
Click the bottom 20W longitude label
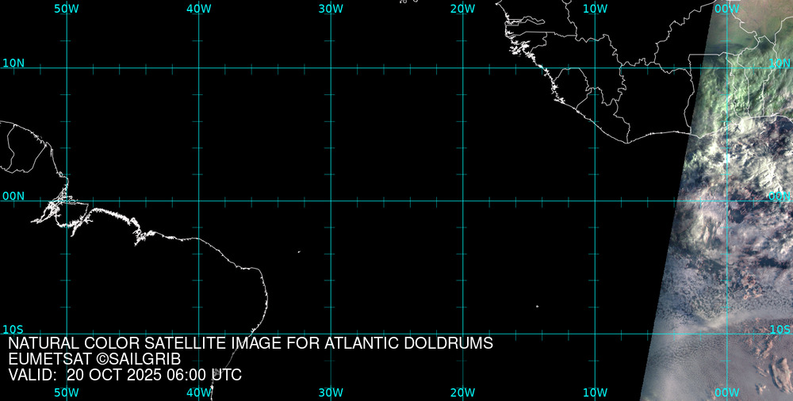click(x=462, y=392)
